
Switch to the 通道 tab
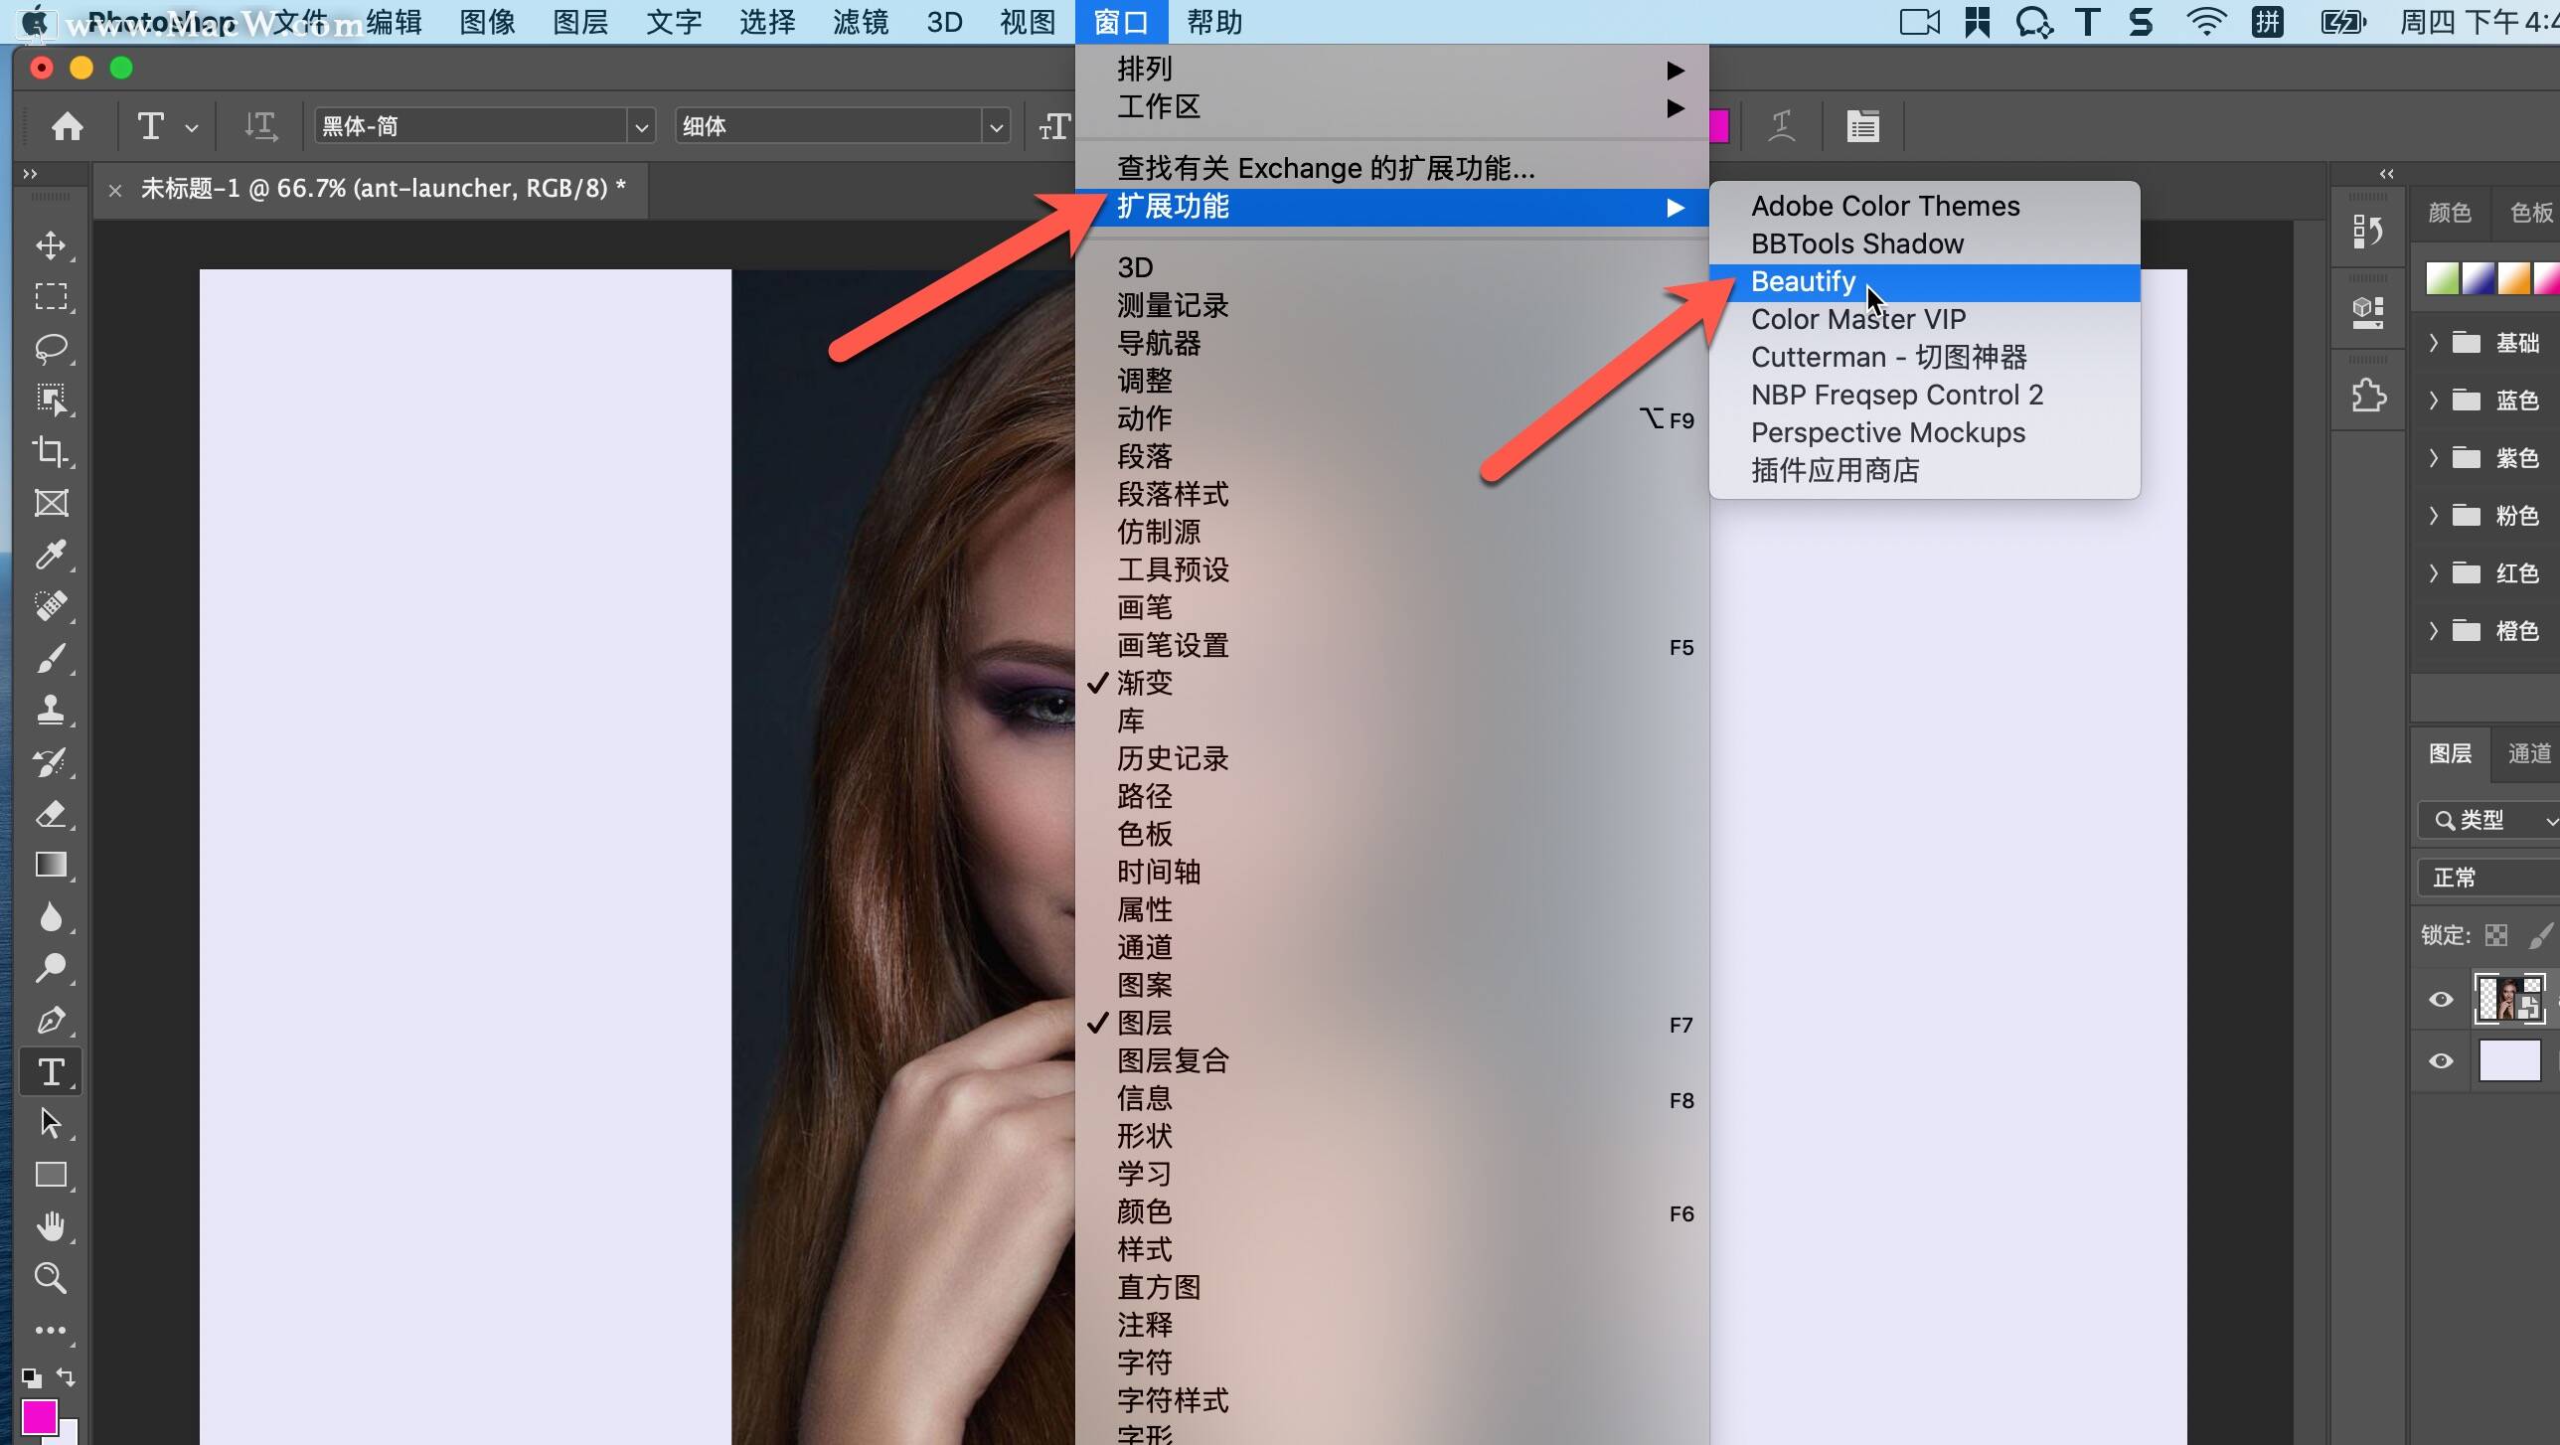pyautogui.click(x=2527, y=753)
